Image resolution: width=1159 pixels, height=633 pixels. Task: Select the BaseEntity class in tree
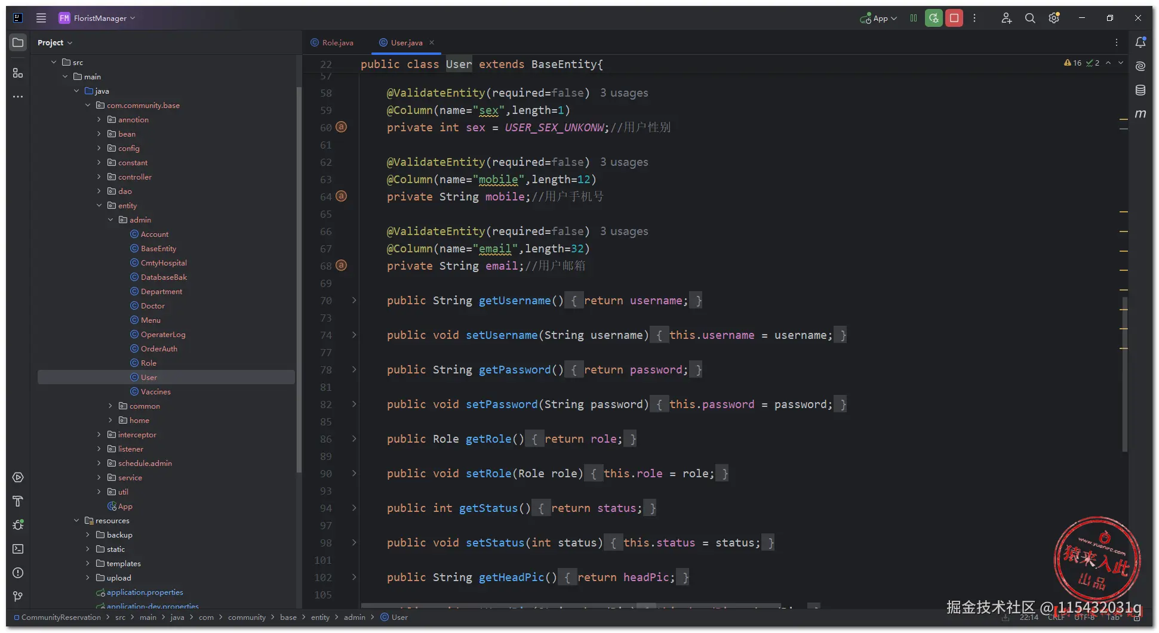point(158,248)
